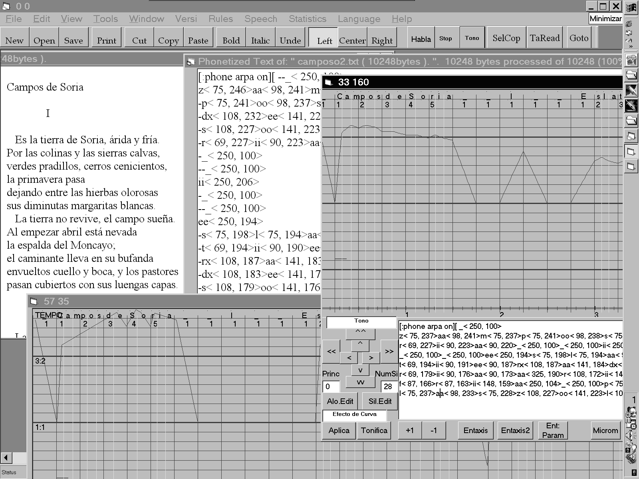The image size is (639, 479).
Task: Select the light pen-nib taskbar icon
Action: coord(631,91)
